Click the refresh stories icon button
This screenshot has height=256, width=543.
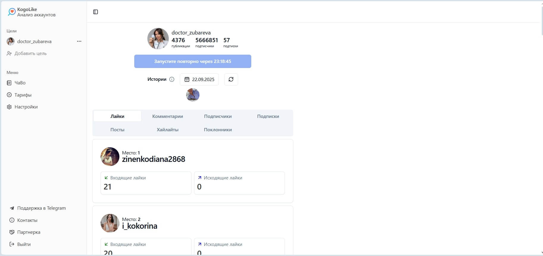[231, 79]
